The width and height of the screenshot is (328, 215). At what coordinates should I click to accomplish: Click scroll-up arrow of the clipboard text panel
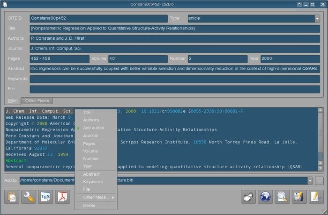(x=321, y=110)
